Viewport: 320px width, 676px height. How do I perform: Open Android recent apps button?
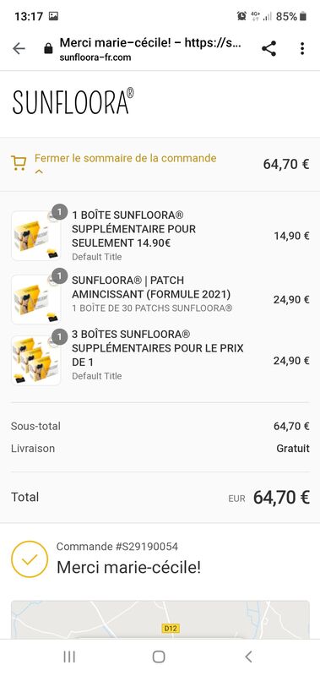tap(69, 657)
